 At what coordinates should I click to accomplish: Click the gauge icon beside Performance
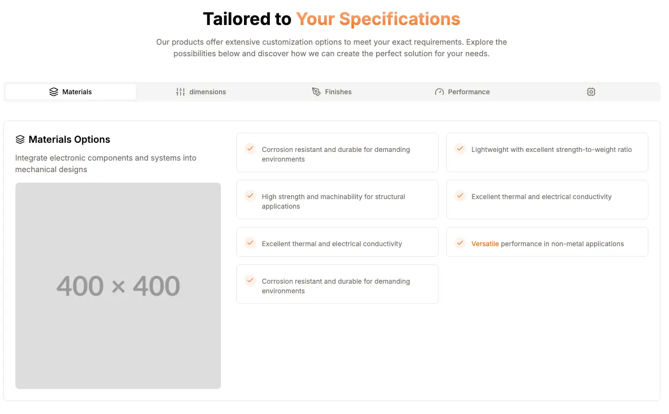(439, 92)
